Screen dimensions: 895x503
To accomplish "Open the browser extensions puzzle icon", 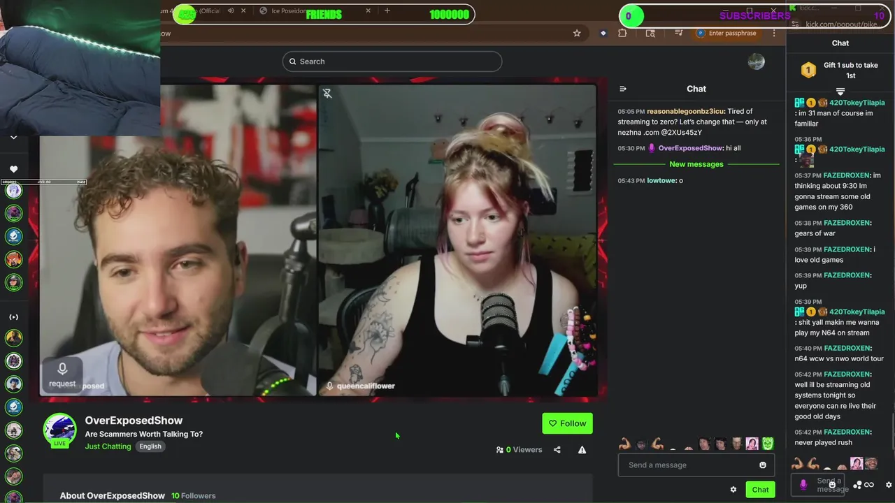I will (622, 33).
